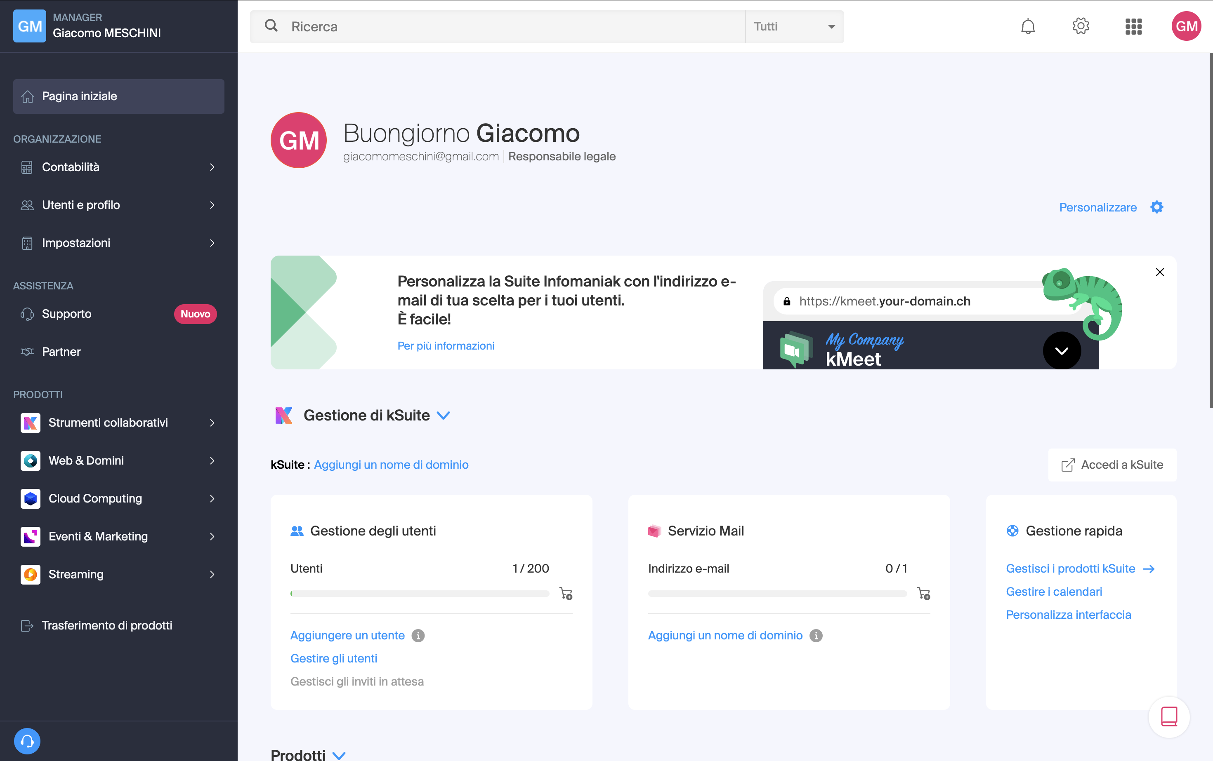The width and height of the screenshot is (1213, 761).
Task: Click the Nuovo badge on Supporto
Action: (x=196, y=314)
